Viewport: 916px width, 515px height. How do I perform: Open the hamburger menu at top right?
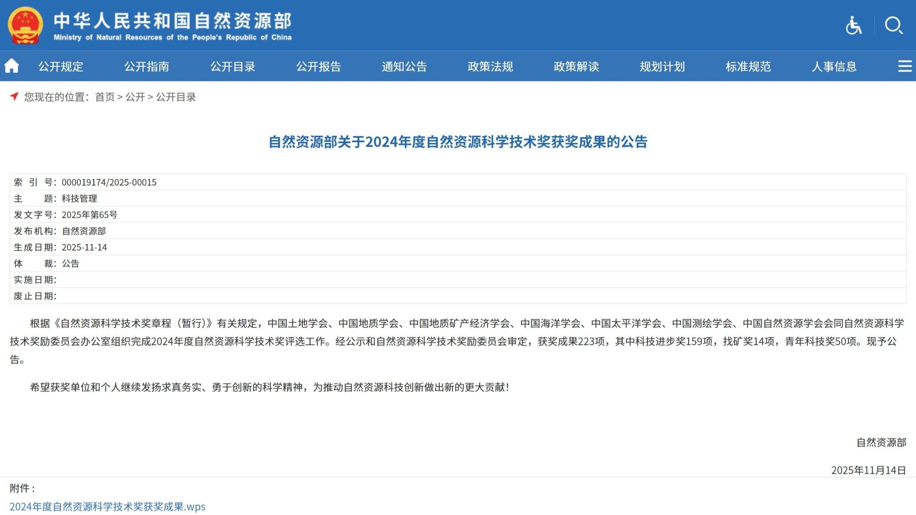(x=904, y=66)
